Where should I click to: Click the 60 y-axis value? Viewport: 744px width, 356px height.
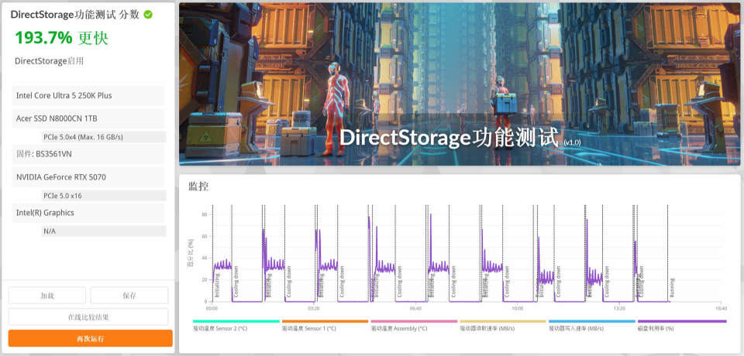(204, 236)
